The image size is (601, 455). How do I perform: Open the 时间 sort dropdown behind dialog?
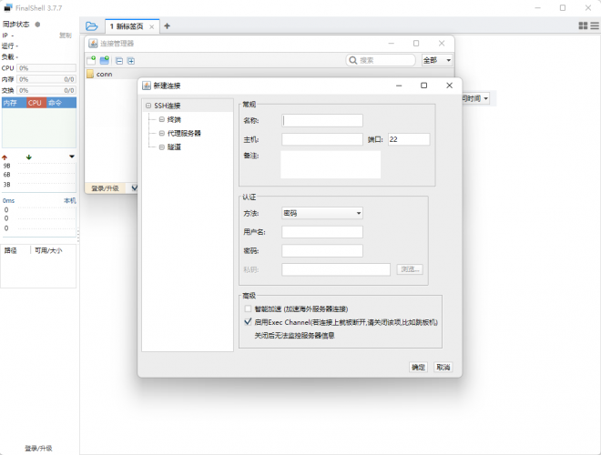tap(476, 98)
